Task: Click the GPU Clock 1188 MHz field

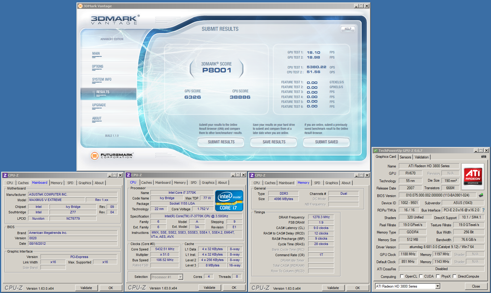Action: 408,254
